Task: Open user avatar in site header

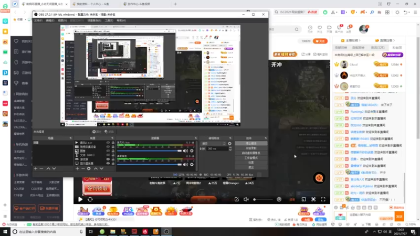Action: [363, 29]
